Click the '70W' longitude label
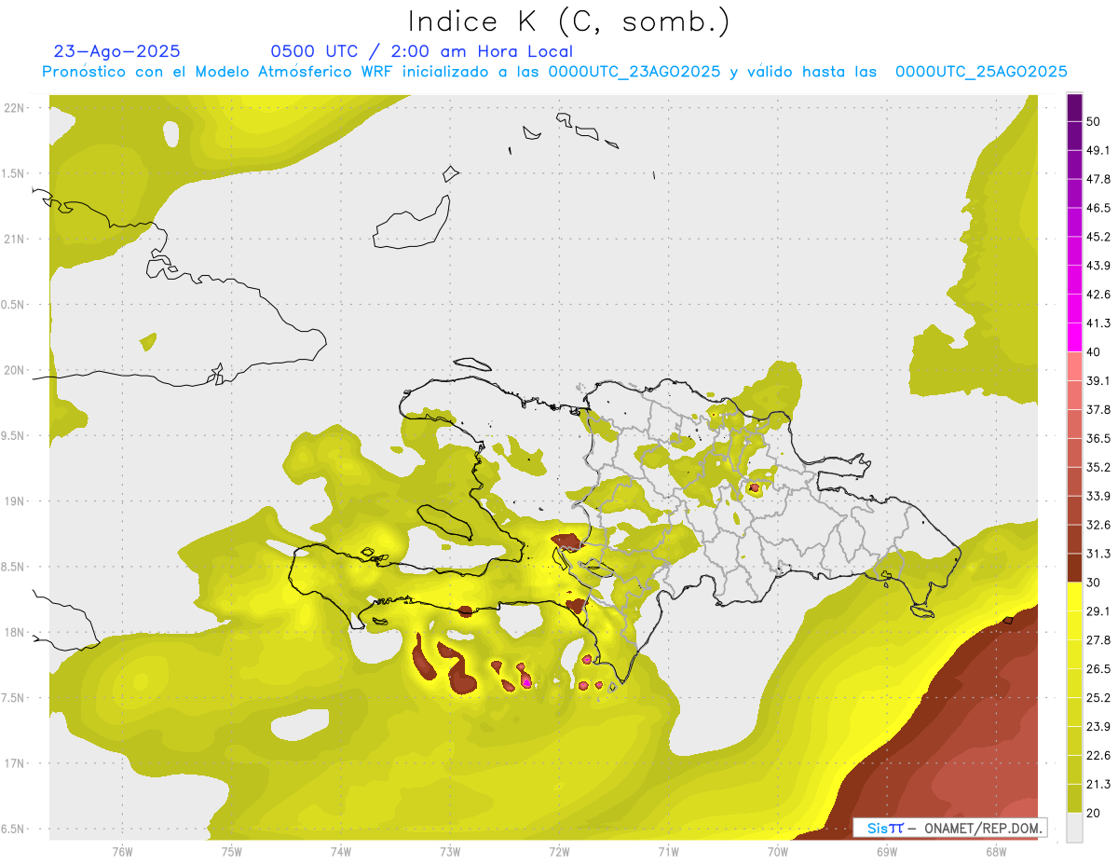 [x=777, y=852]
